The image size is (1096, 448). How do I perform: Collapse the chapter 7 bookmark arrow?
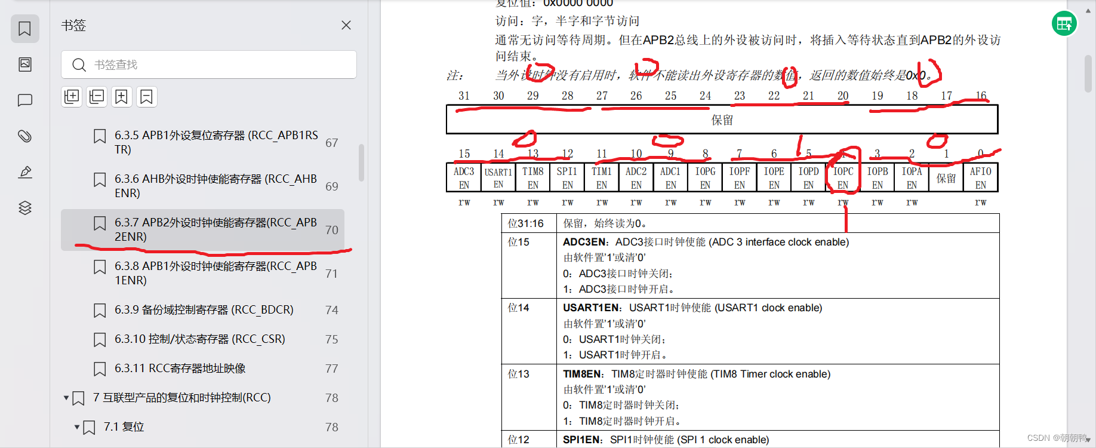click(x=66, y=398)
